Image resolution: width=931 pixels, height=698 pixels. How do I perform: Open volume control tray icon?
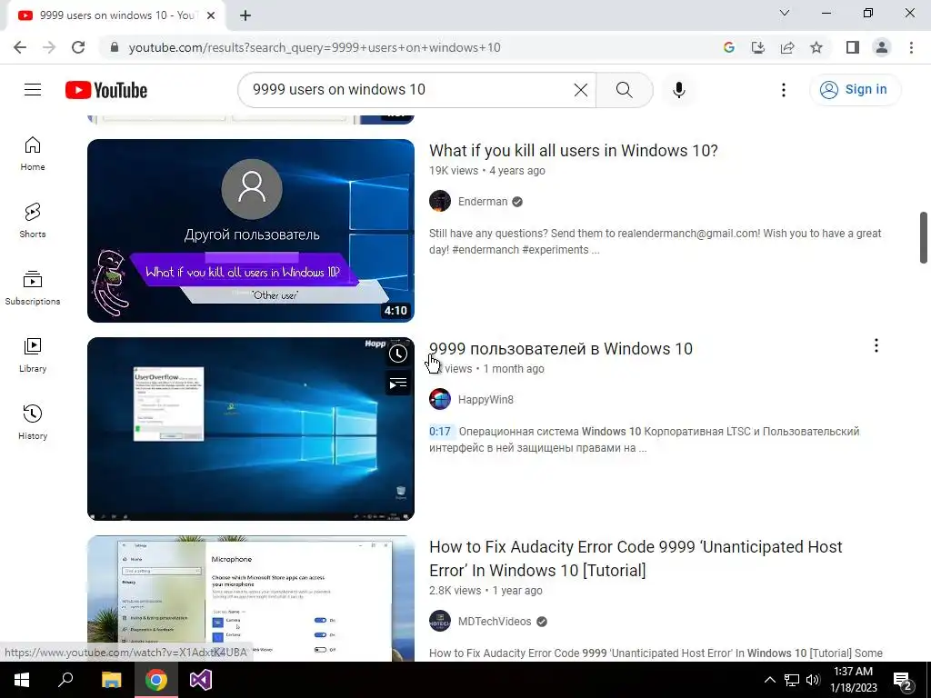click(813, 680)
